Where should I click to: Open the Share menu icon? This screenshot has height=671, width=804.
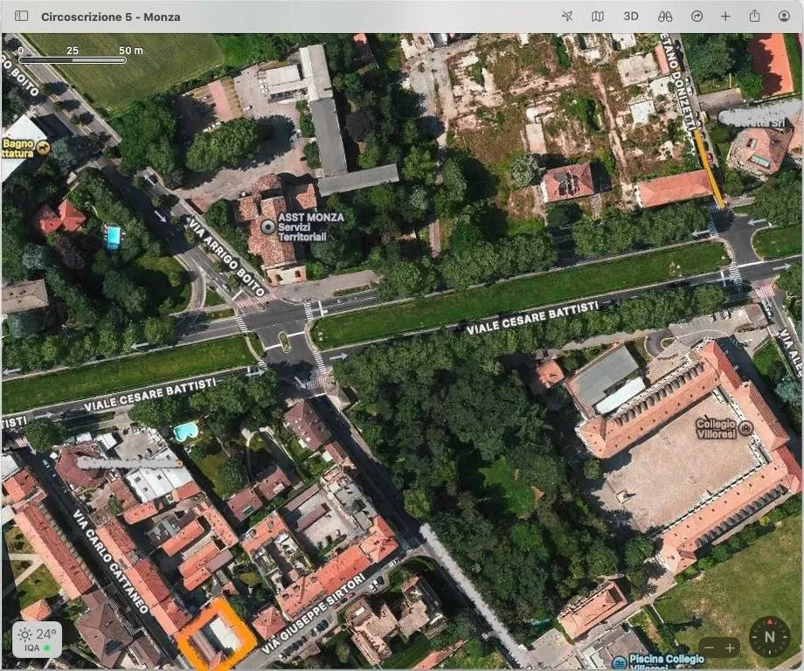tap(754, 16)
